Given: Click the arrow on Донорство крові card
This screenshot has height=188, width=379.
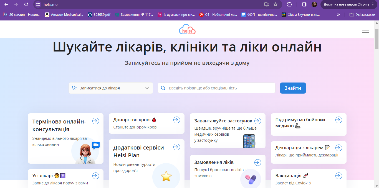Looking at the screenshot, I should [177, 120].
